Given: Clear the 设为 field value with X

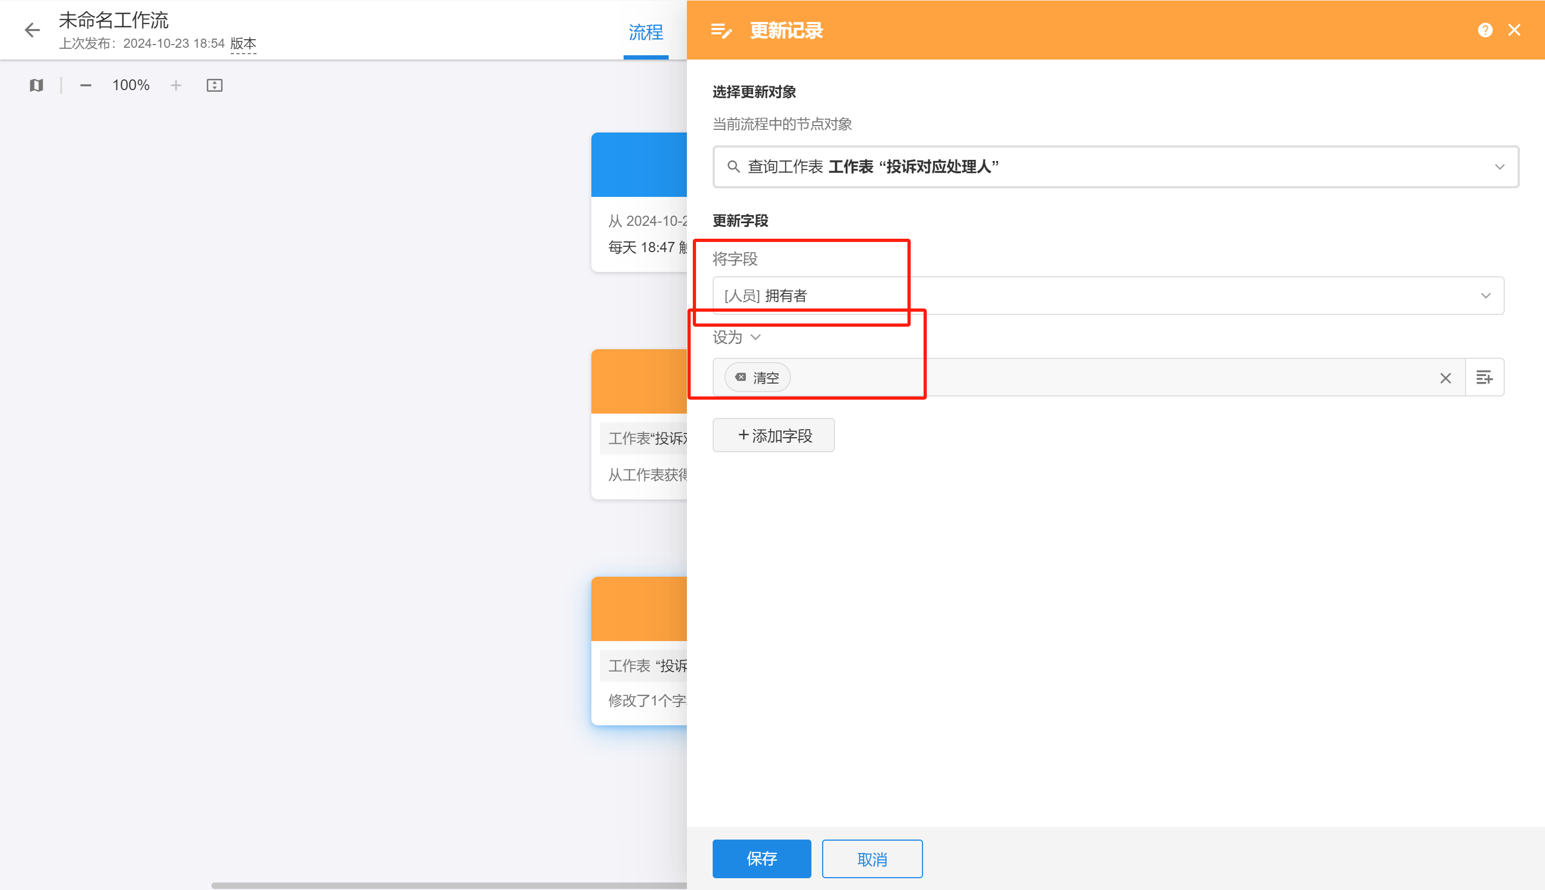Looking at the screenshot, I should coord(1445,378).
